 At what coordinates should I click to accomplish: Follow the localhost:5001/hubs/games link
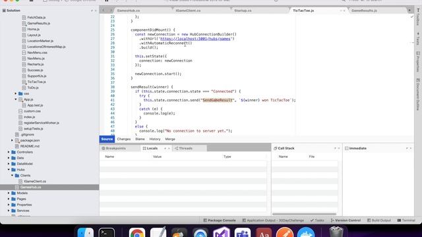pos(195,39)
